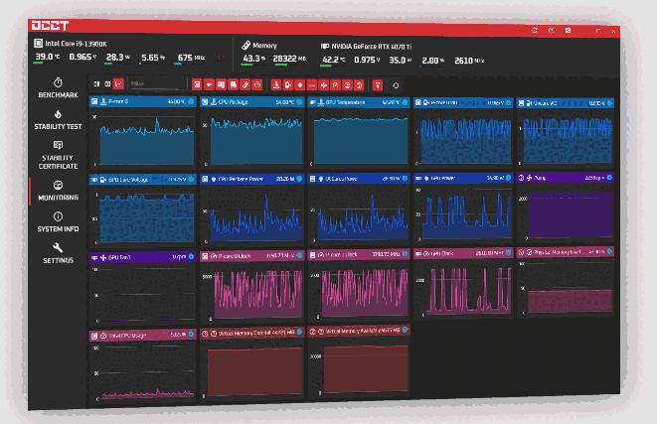Image resolution: width=657 pixels, height=424 pixels.
Task: Toggle the power-symbol source filter button
Action: [x=257, y=85]
